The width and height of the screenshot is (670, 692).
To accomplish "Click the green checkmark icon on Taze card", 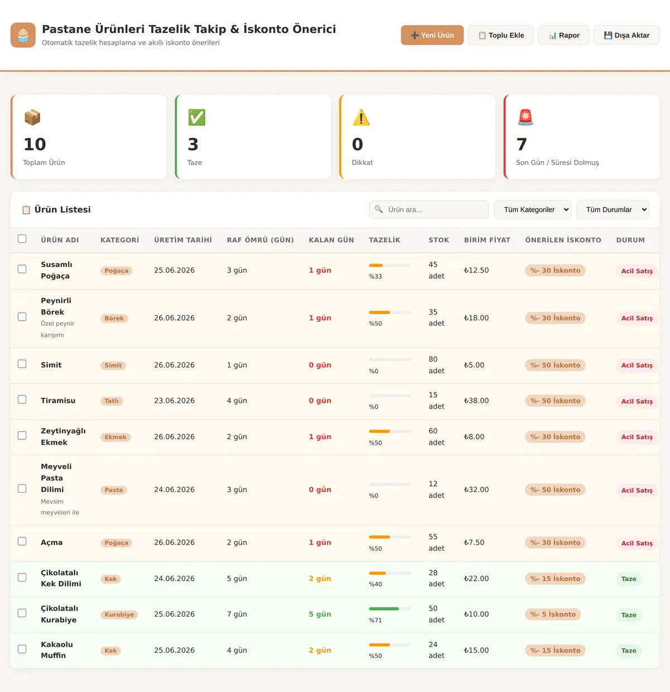I will click(x=197, y=117).
